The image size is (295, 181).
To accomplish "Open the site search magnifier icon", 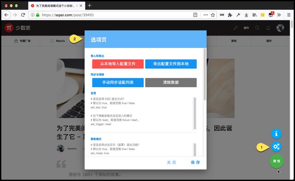I will pyautogui.click(x=257, y=28).
